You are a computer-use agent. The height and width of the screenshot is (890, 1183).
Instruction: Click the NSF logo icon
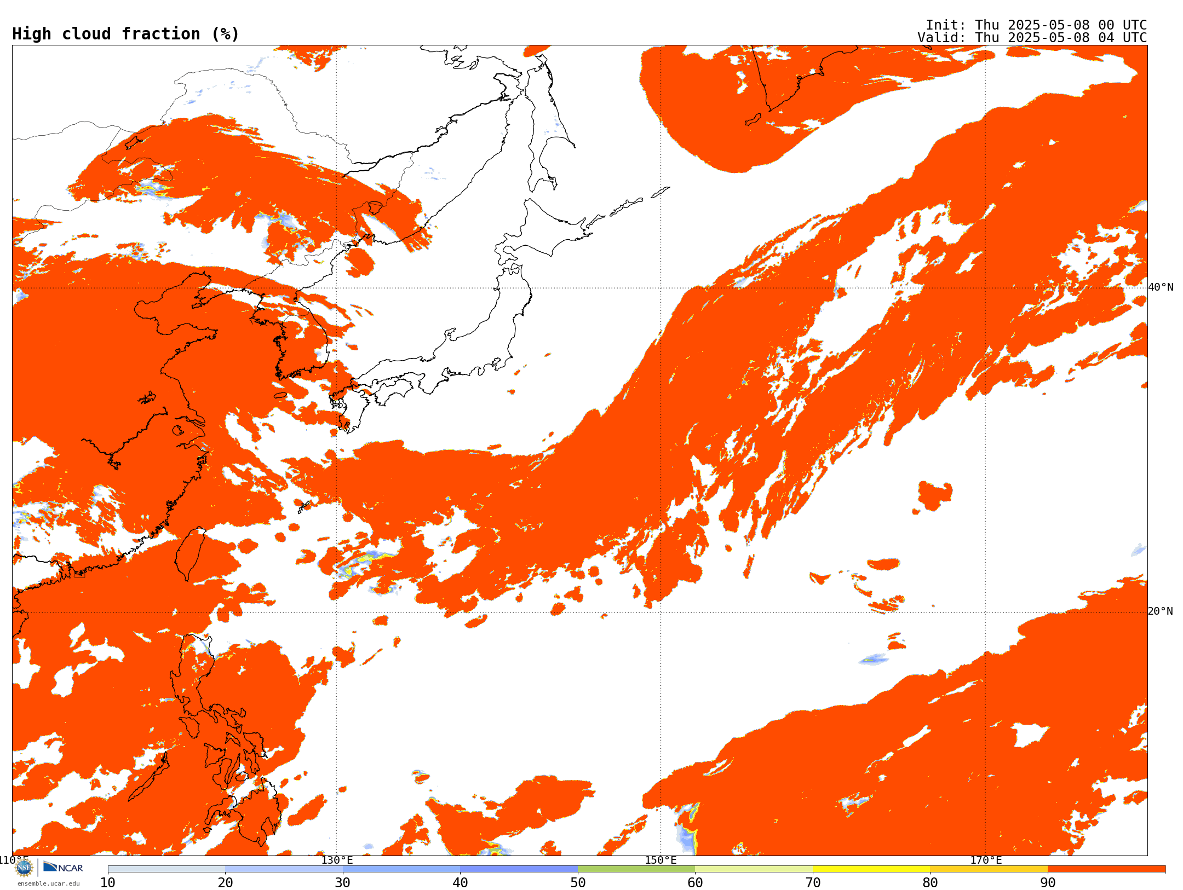tap(24, 868)
